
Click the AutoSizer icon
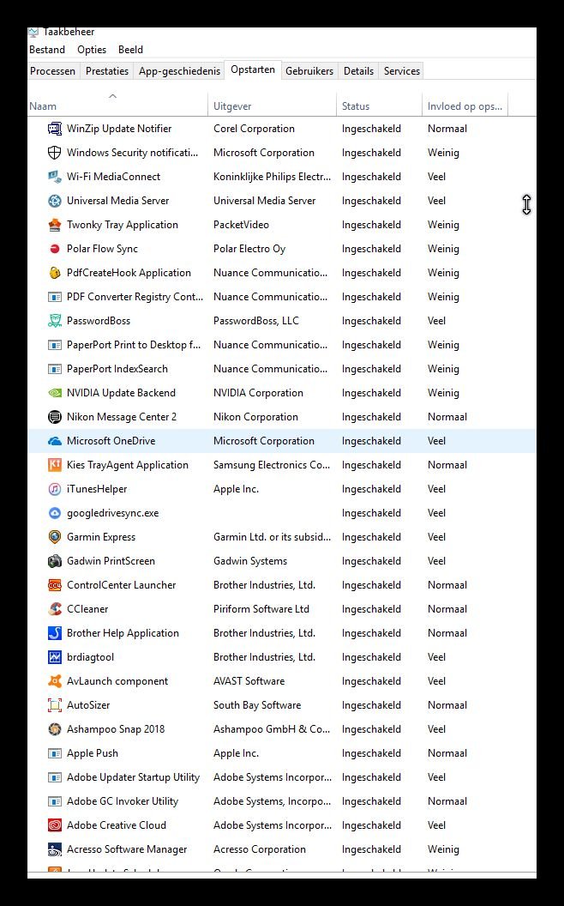(x=54, y=705)
